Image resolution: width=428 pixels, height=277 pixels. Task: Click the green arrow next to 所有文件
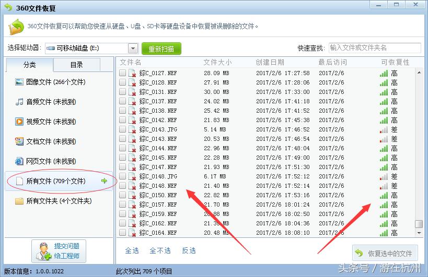click(105, 180)
